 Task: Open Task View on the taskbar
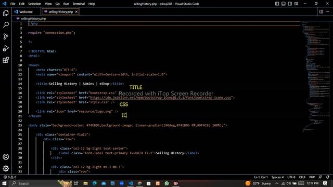click(x=76, y=183)
